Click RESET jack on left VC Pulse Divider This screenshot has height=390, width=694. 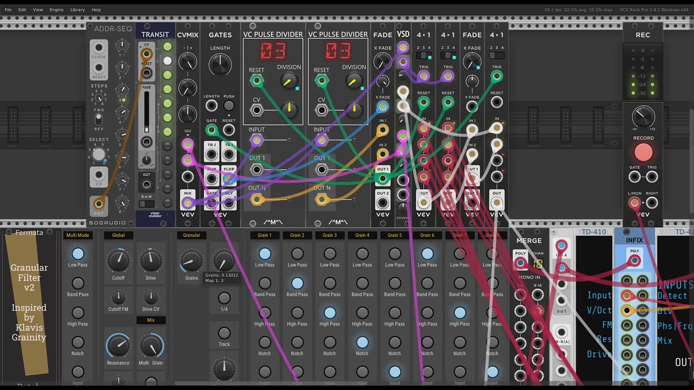point(256,81)
